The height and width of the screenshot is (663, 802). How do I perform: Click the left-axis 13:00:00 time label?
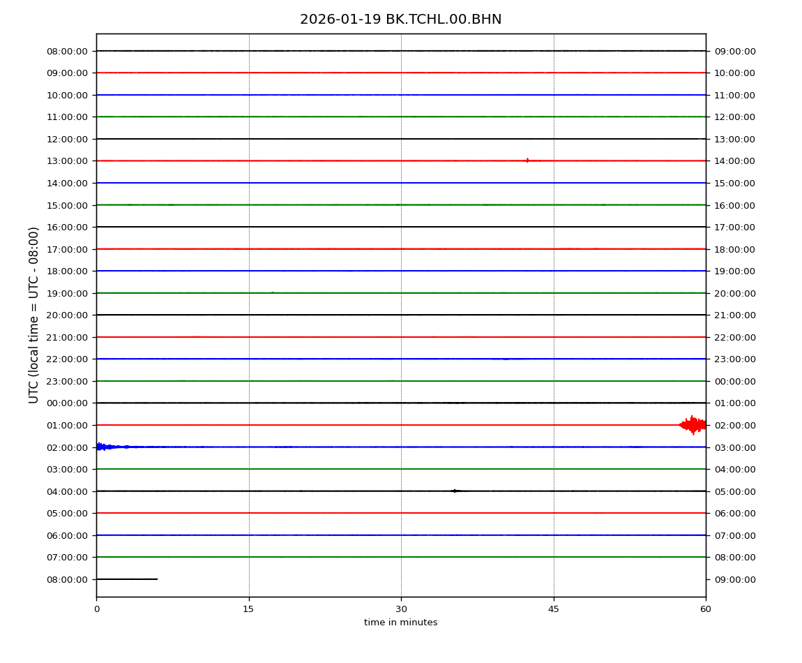coord(67,161)
